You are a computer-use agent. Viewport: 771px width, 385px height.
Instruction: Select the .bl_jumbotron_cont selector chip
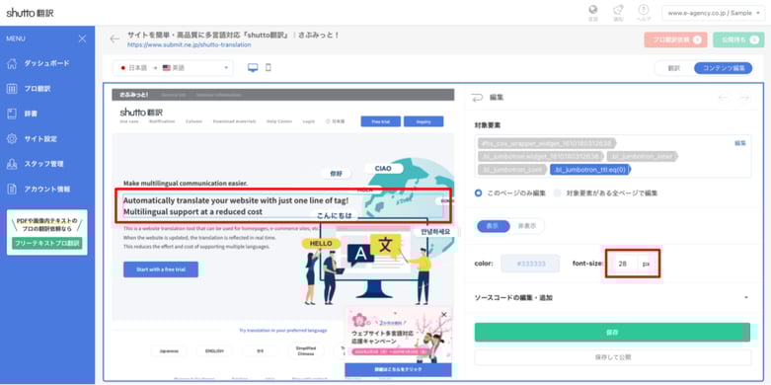pyautogui.click(x=512, y=170)
